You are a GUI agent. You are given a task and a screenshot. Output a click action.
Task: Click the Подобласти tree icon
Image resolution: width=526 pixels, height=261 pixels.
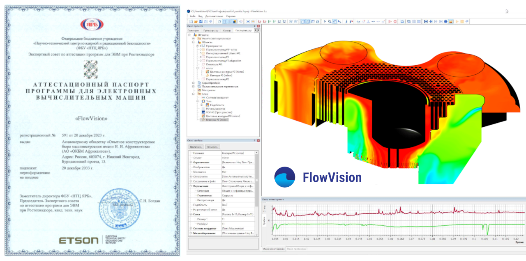click(x=208, y=105)
